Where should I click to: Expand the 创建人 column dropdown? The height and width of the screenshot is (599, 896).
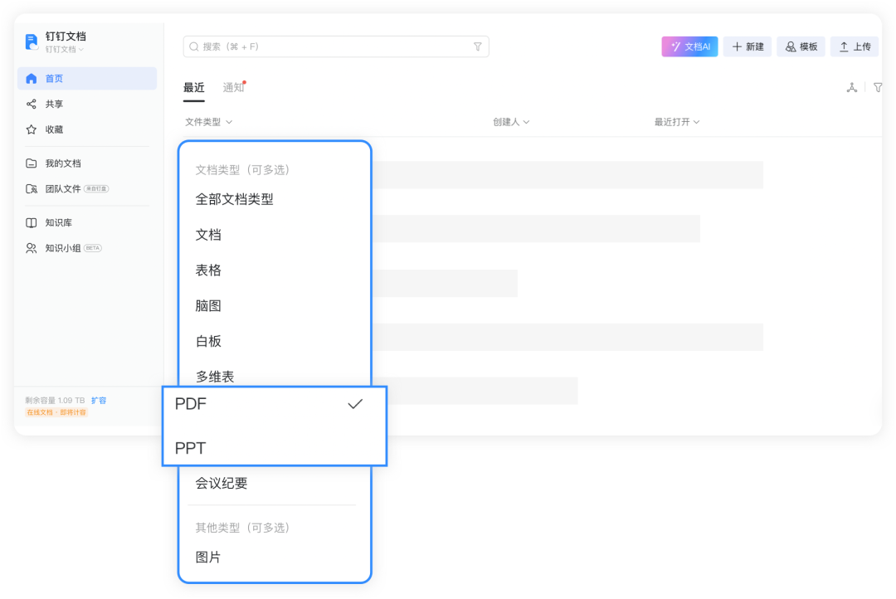[x=511, y=122]
